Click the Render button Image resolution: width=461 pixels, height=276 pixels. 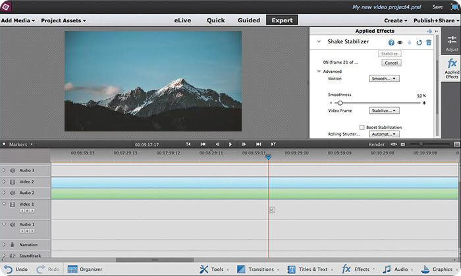point(376,145)
